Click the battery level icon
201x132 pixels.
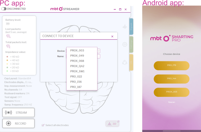(8, 24)
